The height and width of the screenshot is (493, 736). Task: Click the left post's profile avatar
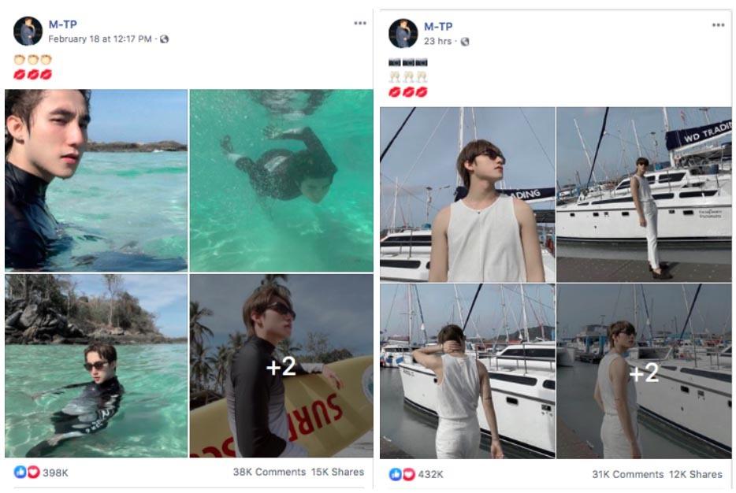[28, 31]
